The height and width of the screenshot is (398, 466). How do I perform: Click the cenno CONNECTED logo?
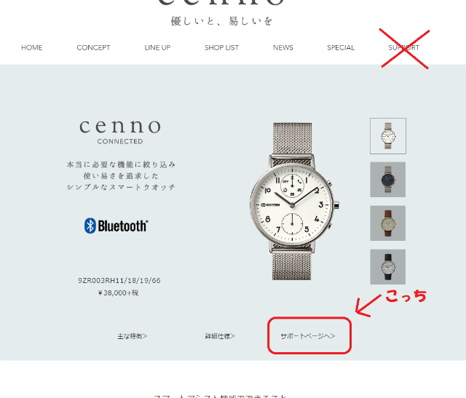coord(120,132)
